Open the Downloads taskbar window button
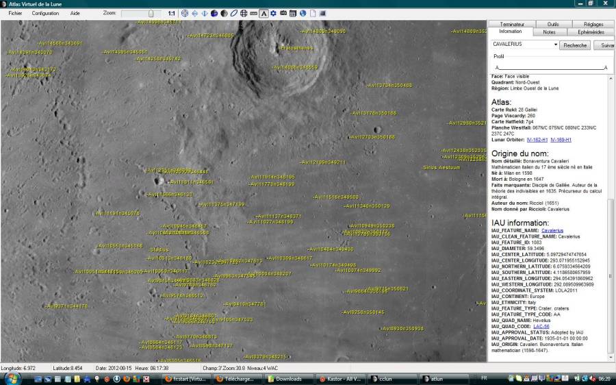 [x=289, y=379]
